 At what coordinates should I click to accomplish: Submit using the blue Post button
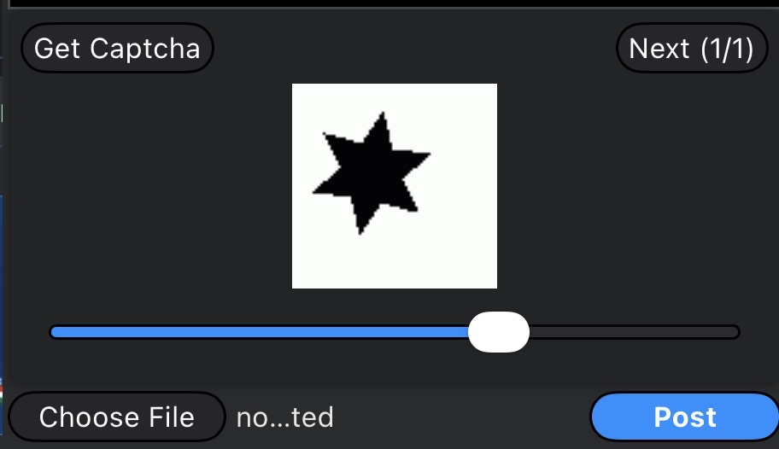click(684, 417)
